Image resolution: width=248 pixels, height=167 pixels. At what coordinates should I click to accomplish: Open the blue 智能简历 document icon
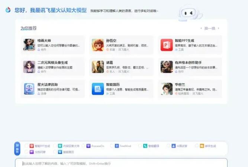[98, 89]
